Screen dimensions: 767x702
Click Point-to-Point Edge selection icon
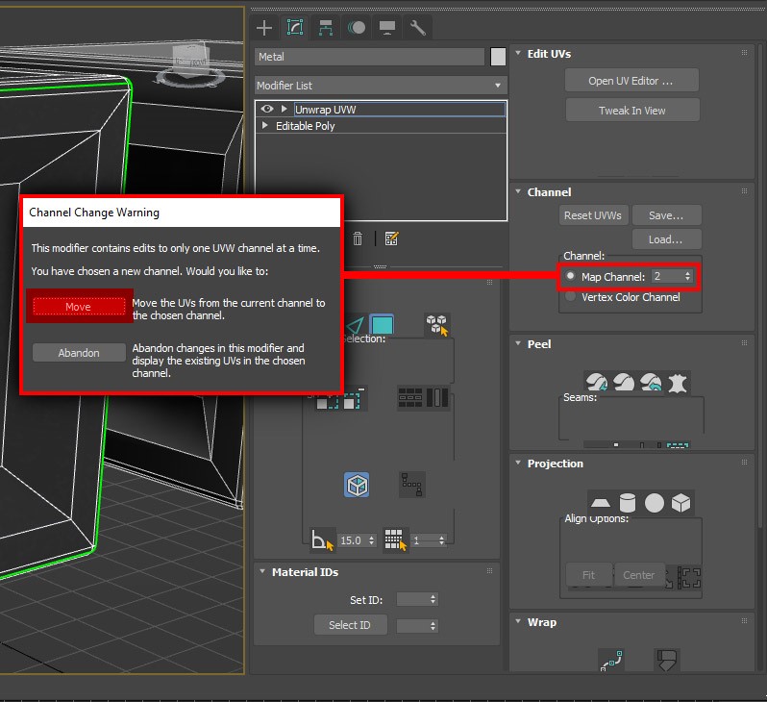coord(412,485)
